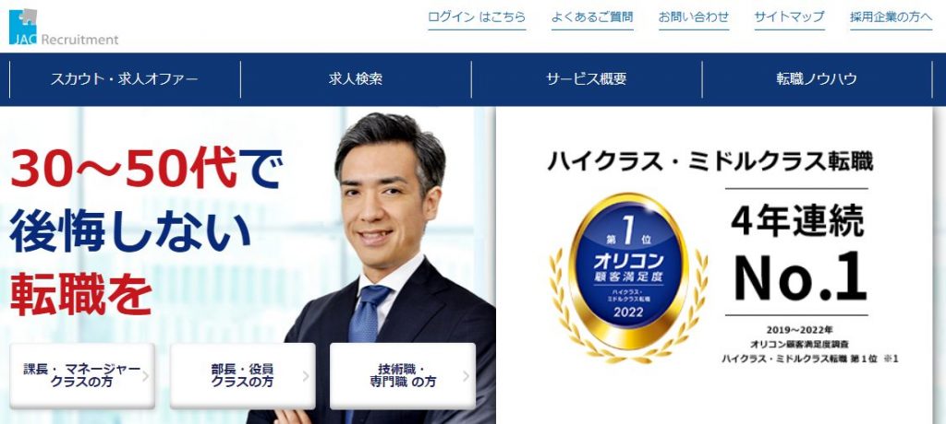Open the ログイン はこちら link
Screen dimensions: 946x424
click(x=477, y=18)
